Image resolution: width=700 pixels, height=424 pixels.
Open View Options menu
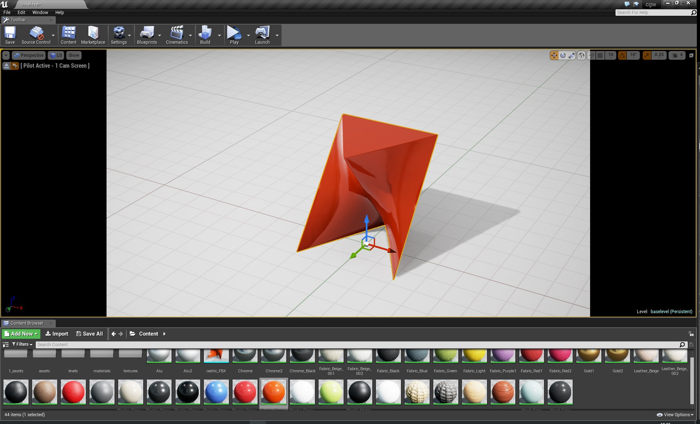coord(675,415)
